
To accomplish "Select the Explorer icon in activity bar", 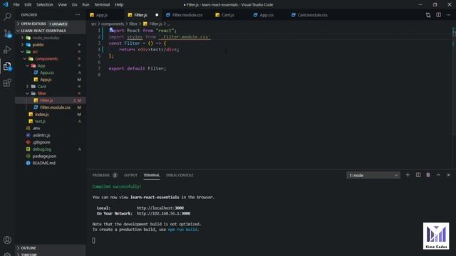I will [7, 66].
